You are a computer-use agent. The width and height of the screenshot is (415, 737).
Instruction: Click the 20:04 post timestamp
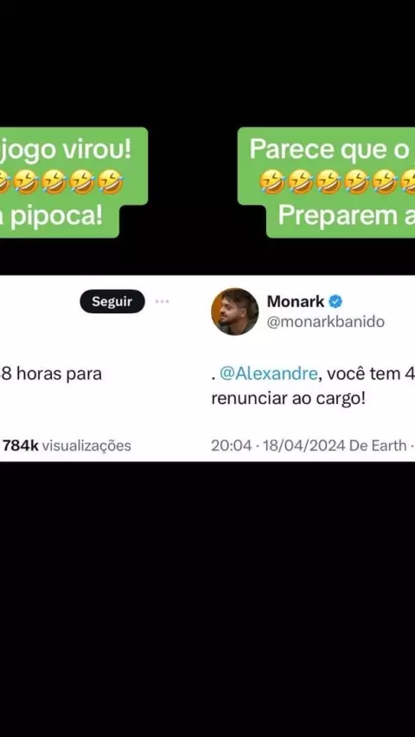point(231,445)
